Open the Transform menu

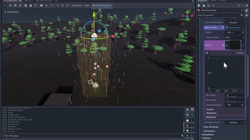(77, 5)
